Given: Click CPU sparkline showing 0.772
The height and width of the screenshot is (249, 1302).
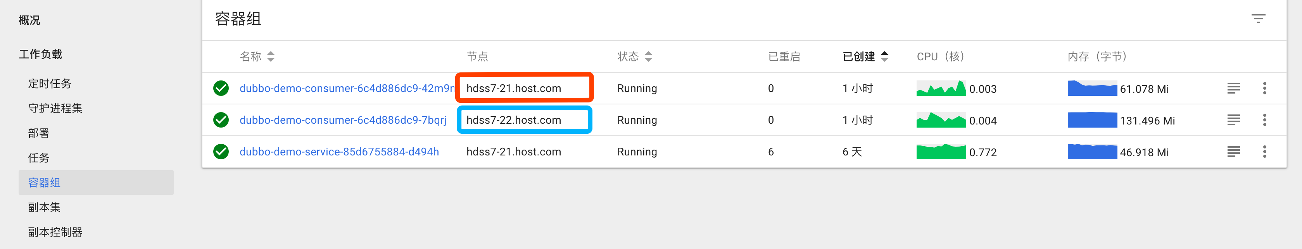Looking at the screenshot, I should pos(941,152).
